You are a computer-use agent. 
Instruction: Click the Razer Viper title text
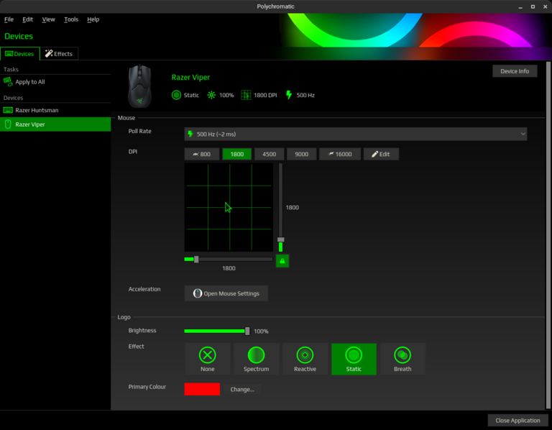(190, 77)
